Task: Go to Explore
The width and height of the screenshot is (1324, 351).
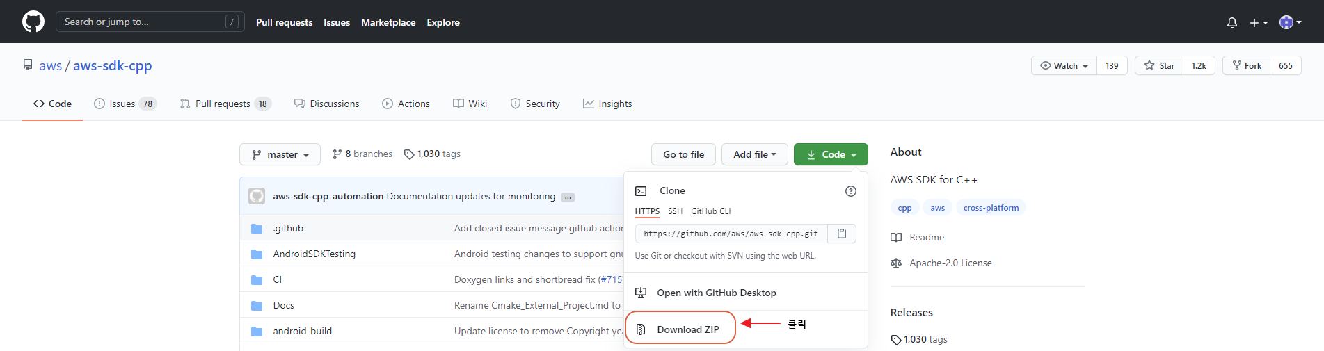Action: [443, 22]
